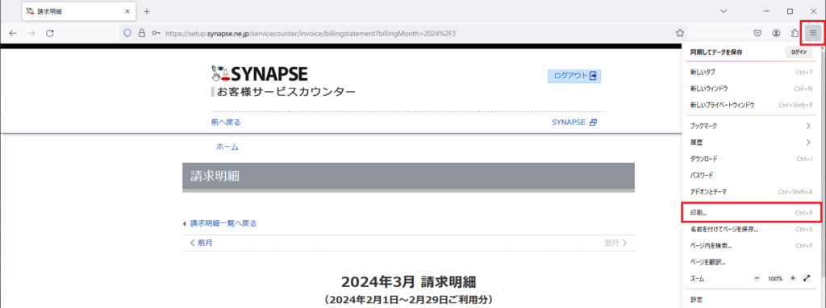
Task: Bookmark this page with star icon
Action: click(x=679, y=32)
